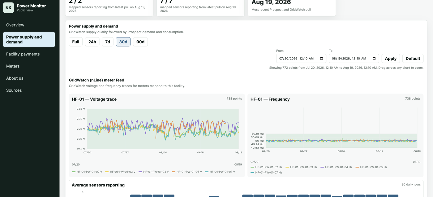Click the From date input field
This screenshot has height=197, width=433.
[301, 59]
